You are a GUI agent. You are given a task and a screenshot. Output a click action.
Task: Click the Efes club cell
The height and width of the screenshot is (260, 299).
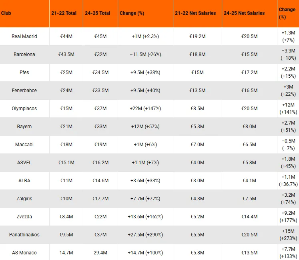click(x=24, y=73)
